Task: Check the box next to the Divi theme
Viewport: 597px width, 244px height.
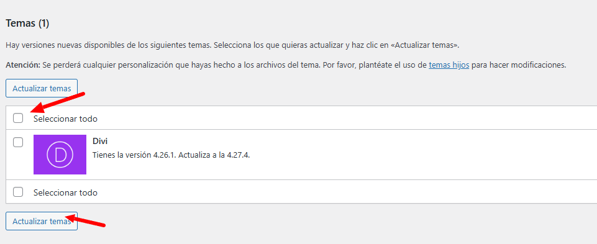Action: click(18, 142)
